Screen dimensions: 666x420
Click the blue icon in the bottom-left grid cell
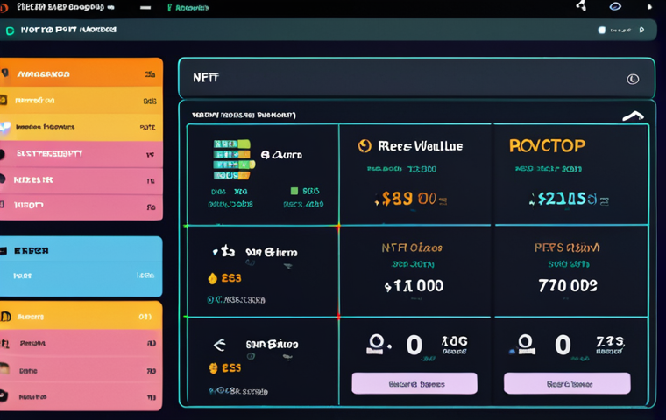(x=211, y=390)
